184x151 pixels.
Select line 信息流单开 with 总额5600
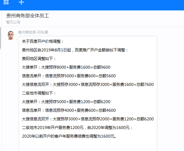pyautogui.click(x=69, y=76)
